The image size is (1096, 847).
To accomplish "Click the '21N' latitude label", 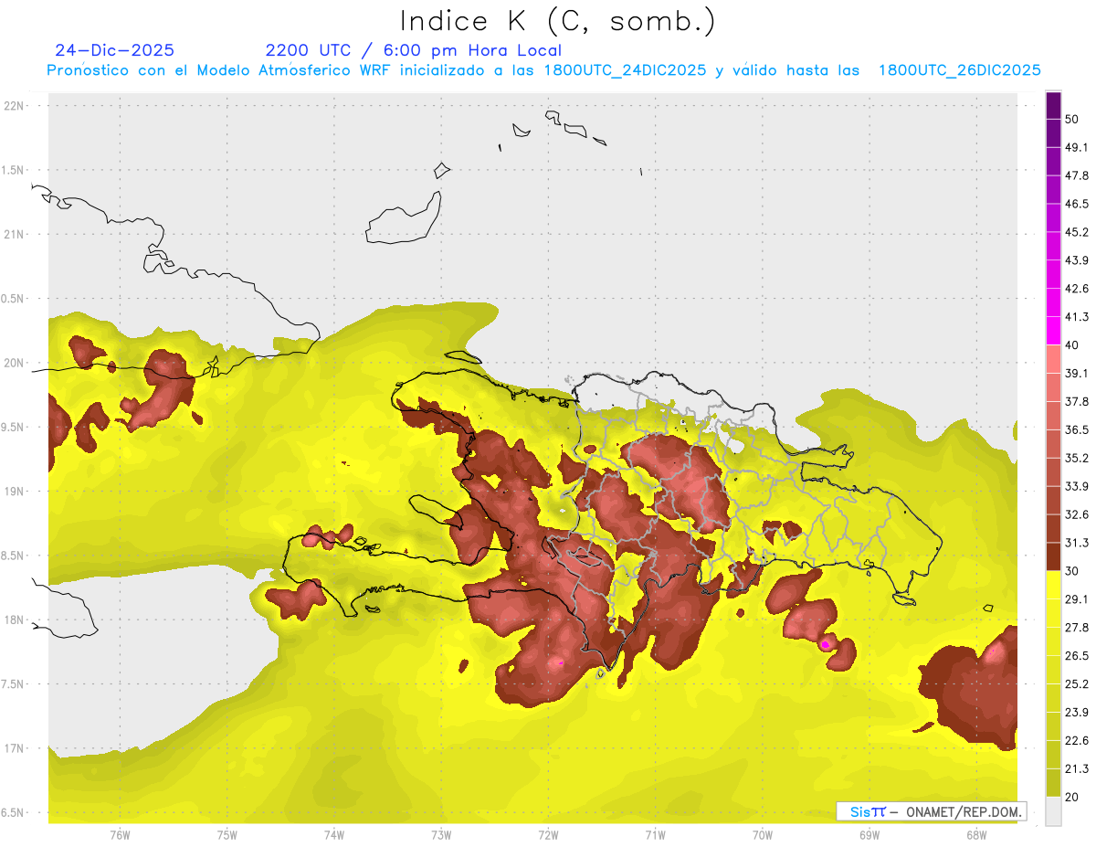I will 15,235.
